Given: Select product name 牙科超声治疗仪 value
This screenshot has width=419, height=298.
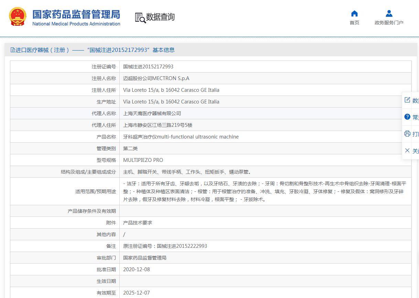Looking at the screenshot, I should pyautogui.click(x=181, y=137).
